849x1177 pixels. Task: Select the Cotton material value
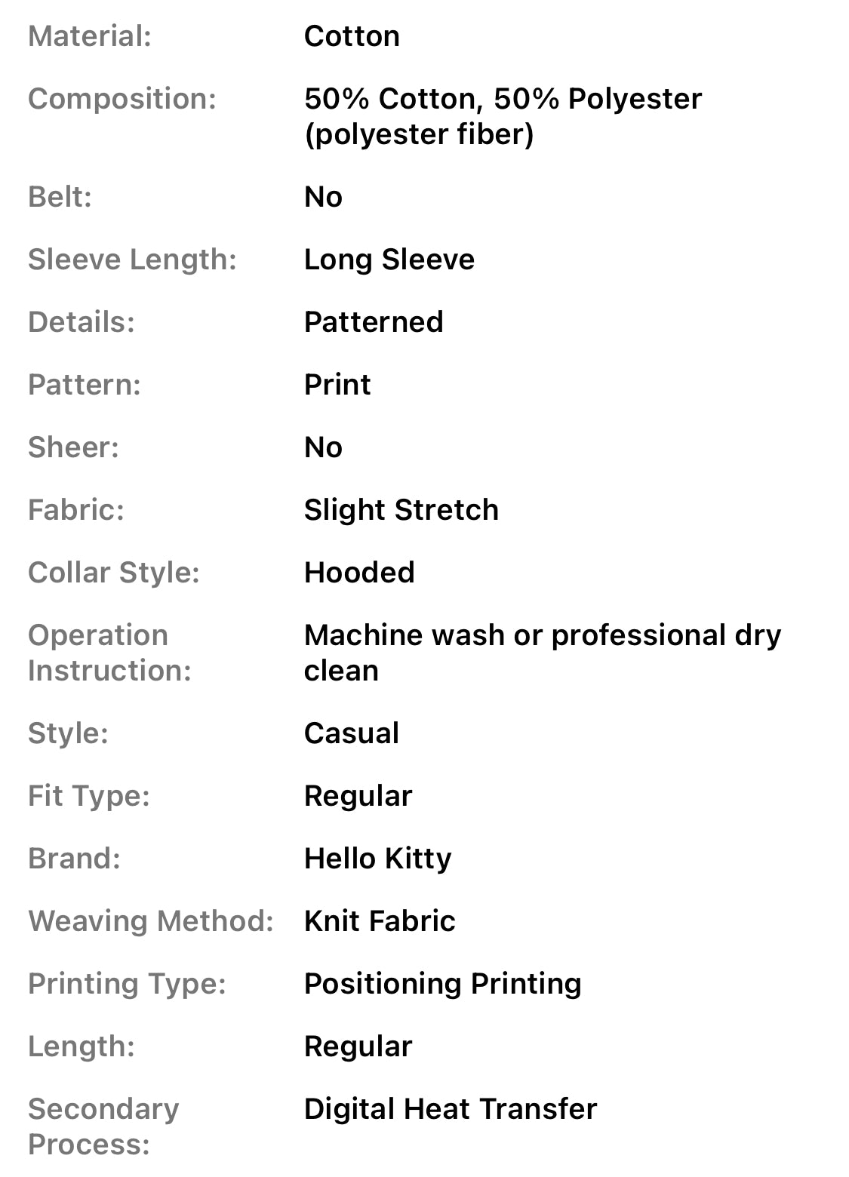pos(352,36)
